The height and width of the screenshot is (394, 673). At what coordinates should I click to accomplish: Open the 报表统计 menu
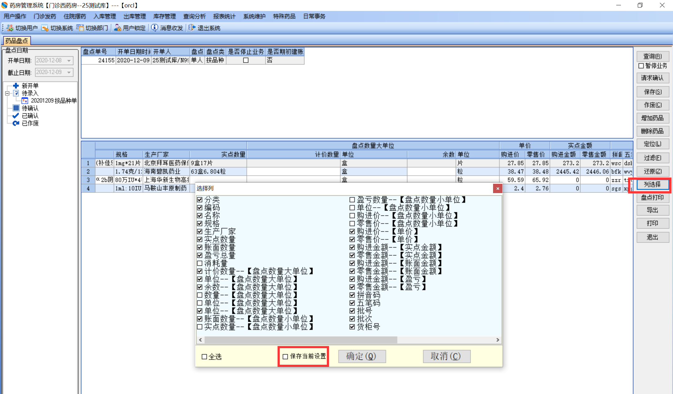pyautogui.click(x=224, y=17)
